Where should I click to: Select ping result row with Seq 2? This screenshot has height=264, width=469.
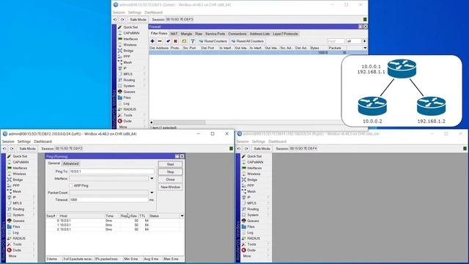tap(114, 230)
